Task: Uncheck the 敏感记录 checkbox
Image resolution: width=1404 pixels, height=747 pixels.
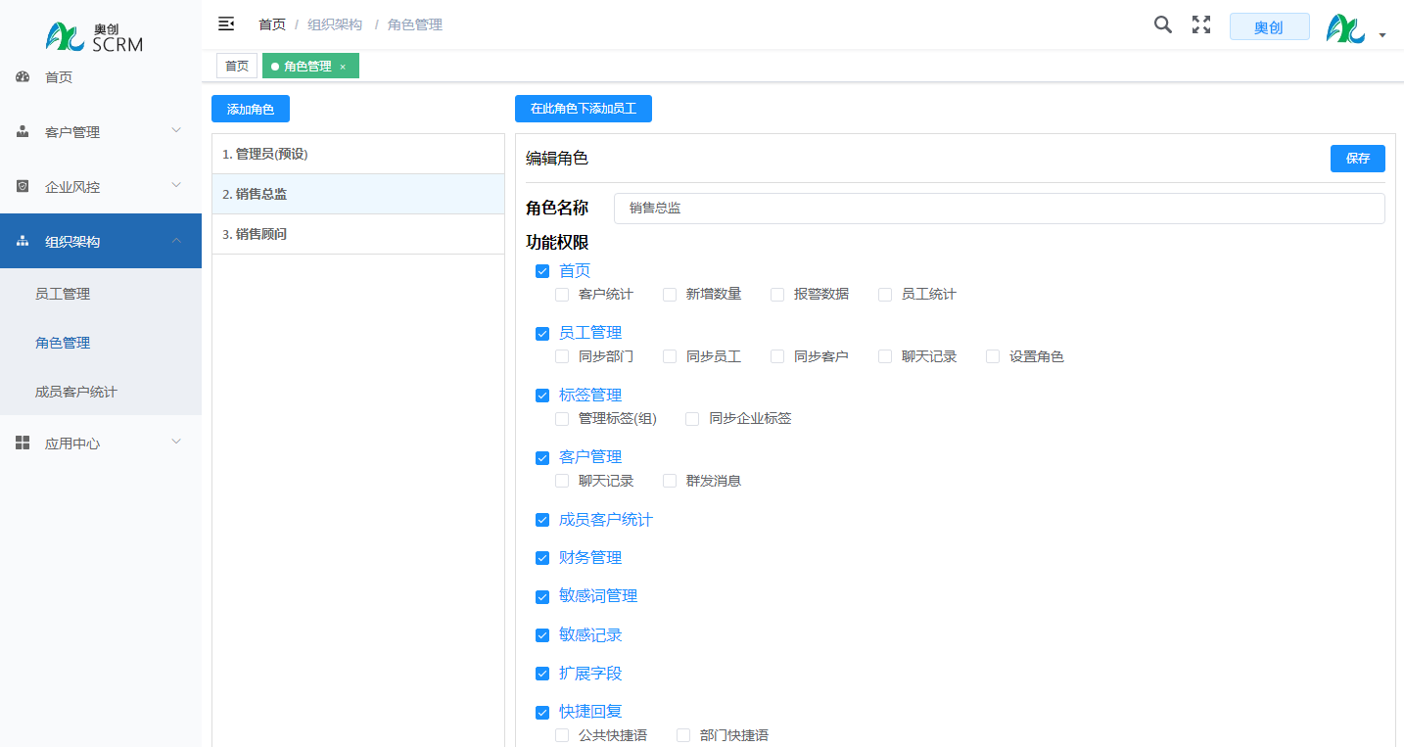Action: point(542,635)
